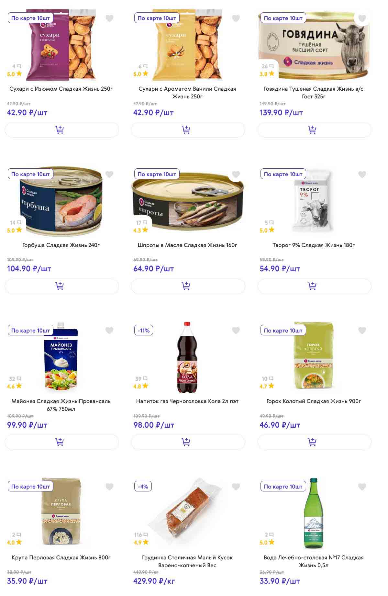Open Грудинка Столичная Малый Кусок product page
This screenshot has width=388, height=596.
point(187,561)
